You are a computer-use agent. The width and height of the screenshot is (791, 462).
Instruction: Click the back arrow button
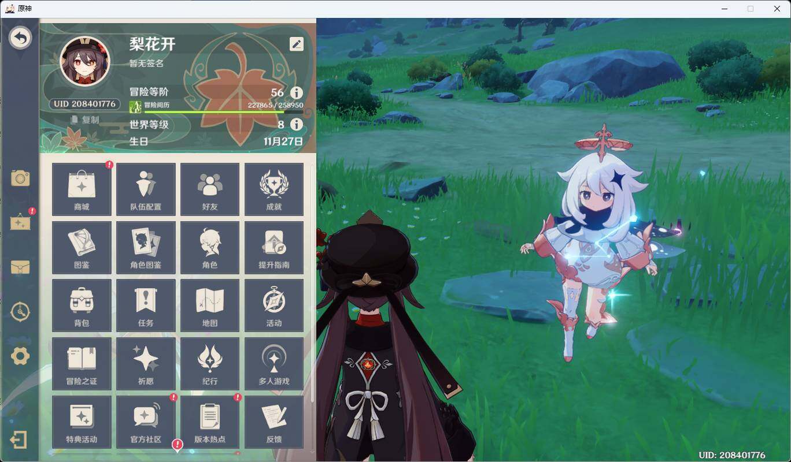20,38
